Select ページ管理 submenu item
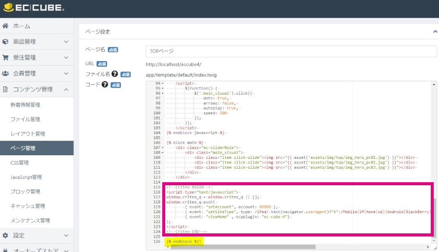Screen dimensions: 439x252 (37, 148)
